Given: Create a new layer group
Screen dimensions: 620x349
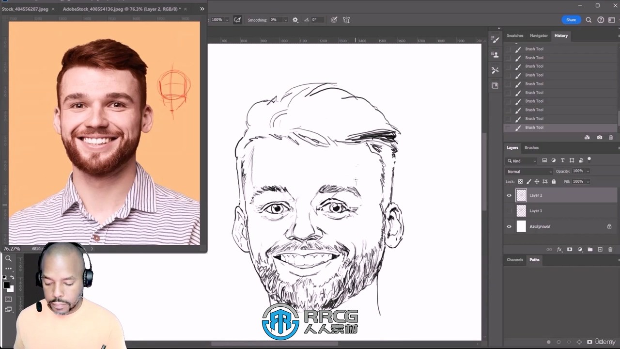Looking at the screenshot, I should [x=590, y=250].
